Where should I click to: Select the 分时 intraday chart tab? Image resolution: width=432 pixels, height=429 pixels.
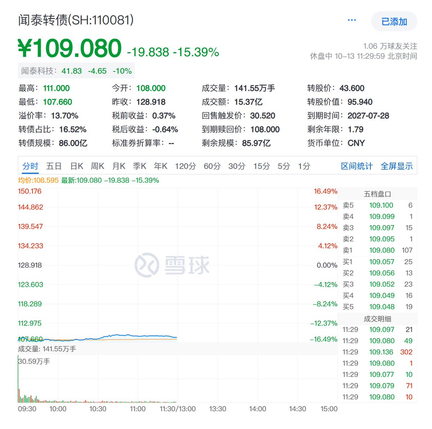tap(30, 166)
